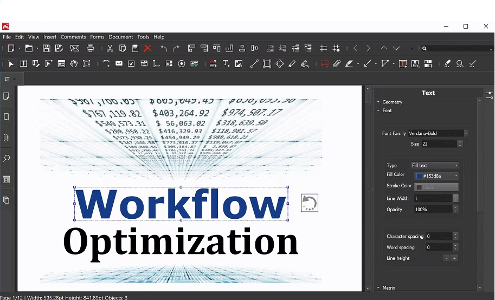
Task: Click the Size stepper next to 22
Action: (460, 144)
